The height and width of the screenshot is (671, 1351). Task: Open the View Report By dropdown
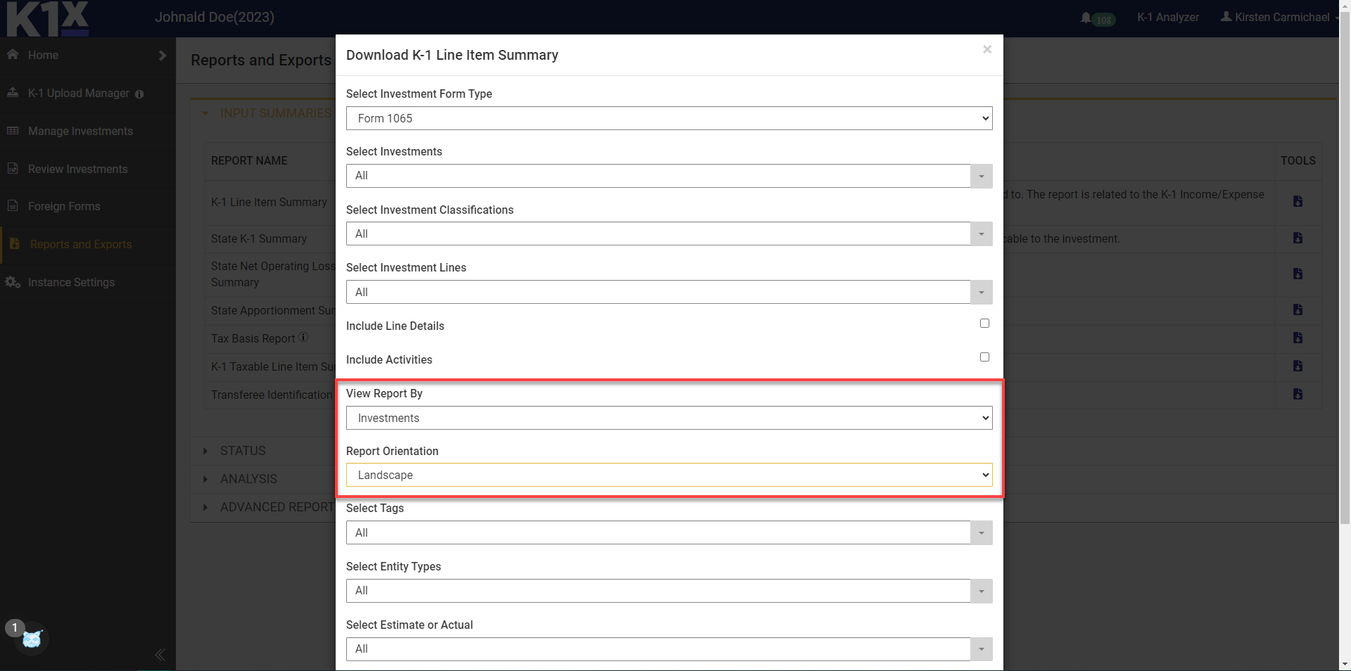[668, 418]
